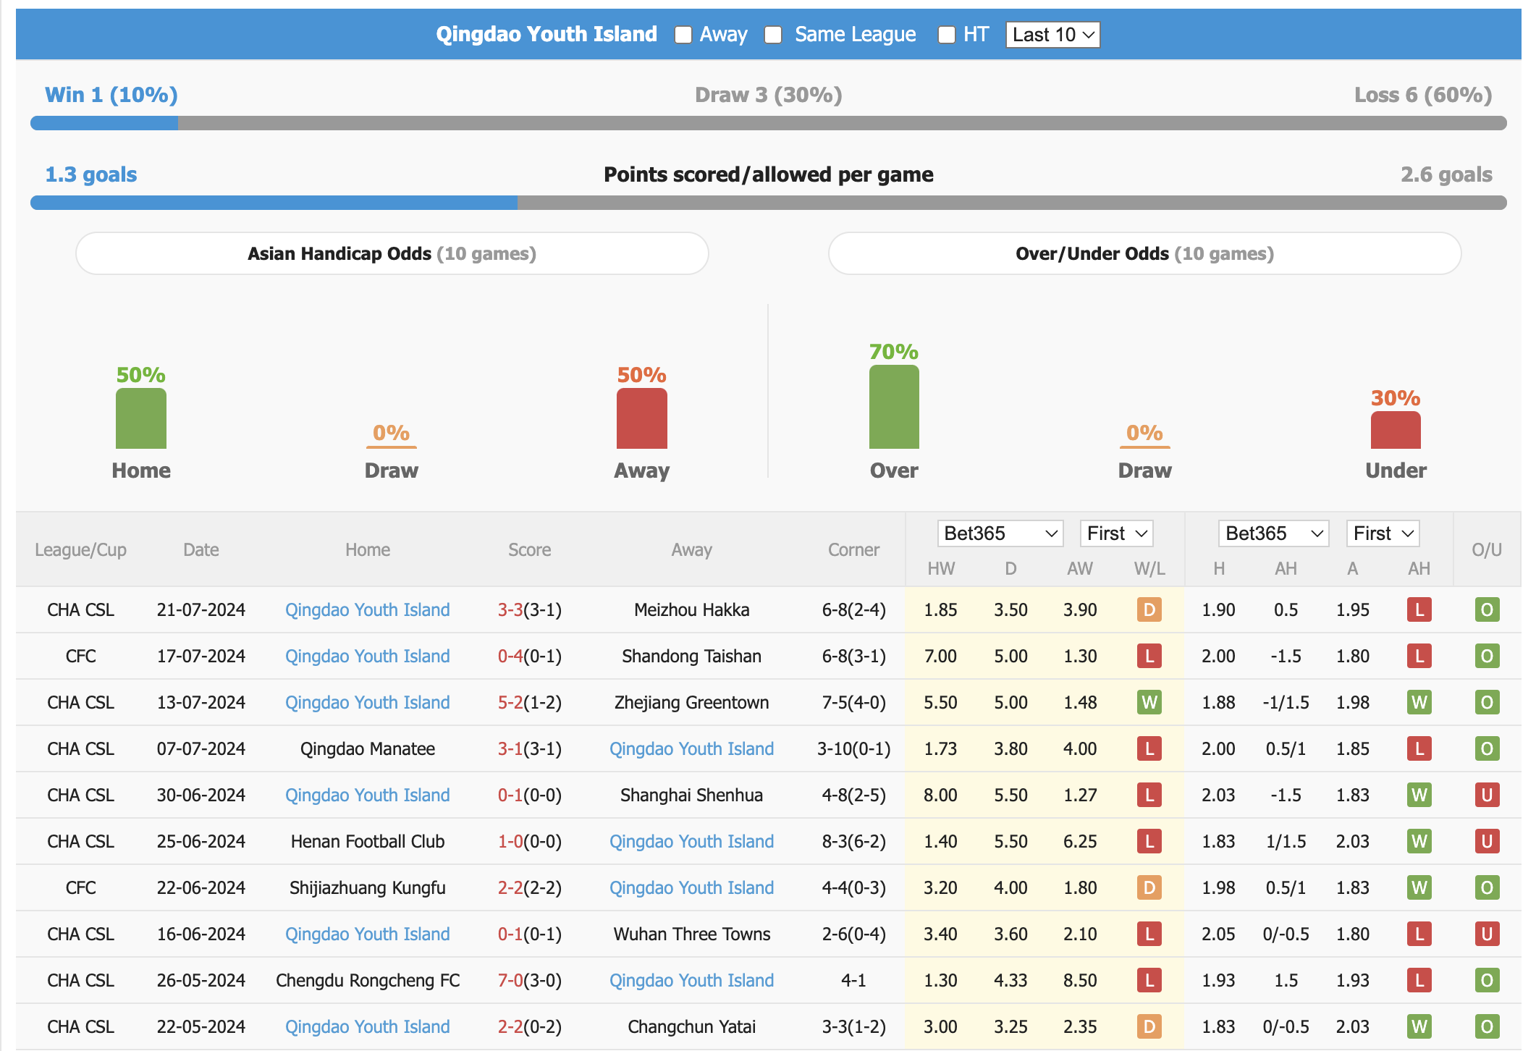
Task: Click the League/Cup column header
Action: click(x=80, y=550)
